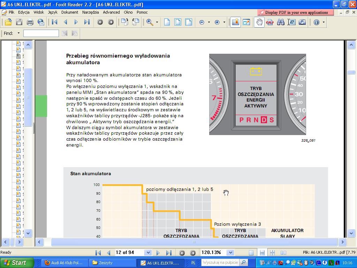
Task: Click the document vertical scrollbar down arrow
Action: tap(351, 233)
